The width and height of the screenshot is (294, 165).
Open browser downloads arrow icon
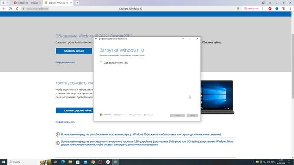(x=290, y=9)
